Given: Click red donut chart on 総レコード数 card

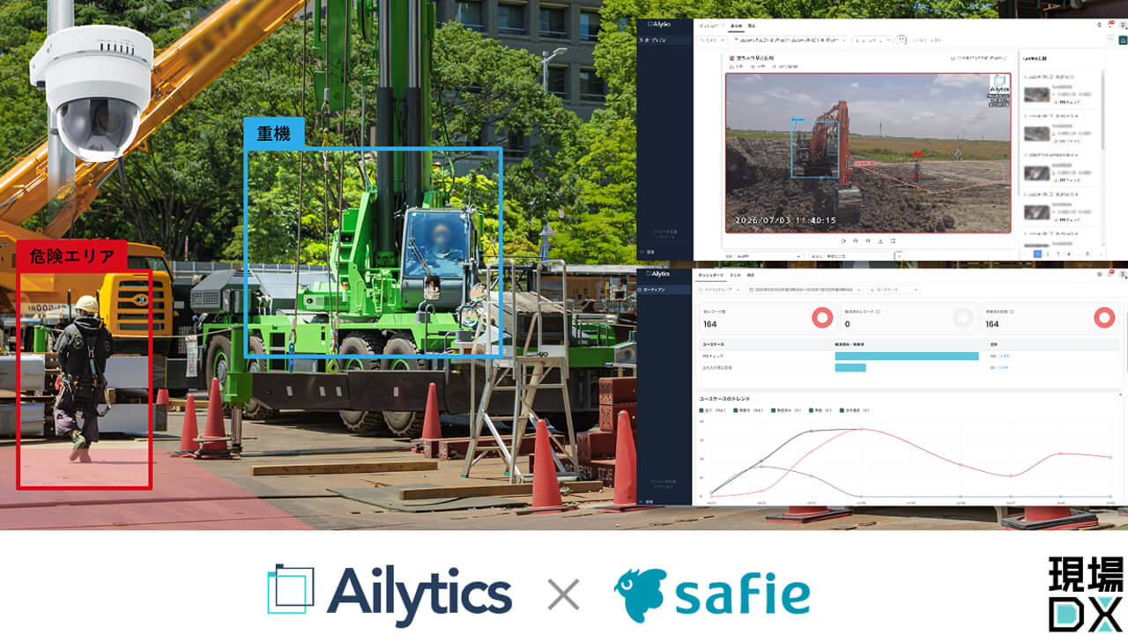Looking at the screenshot, I should pyautogui.click(x=822, y=318).
